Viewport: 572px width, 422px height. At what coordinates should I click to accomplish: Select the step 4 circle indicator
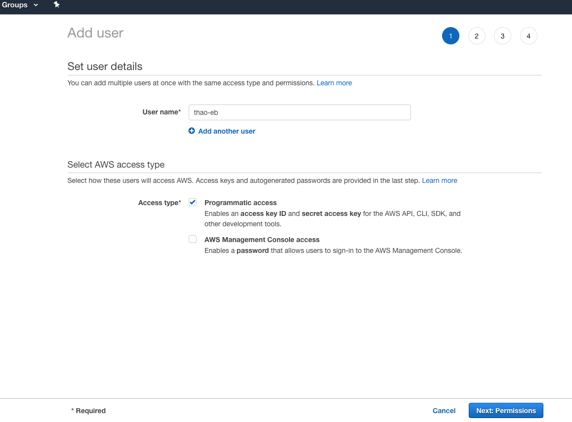point(529,36)
